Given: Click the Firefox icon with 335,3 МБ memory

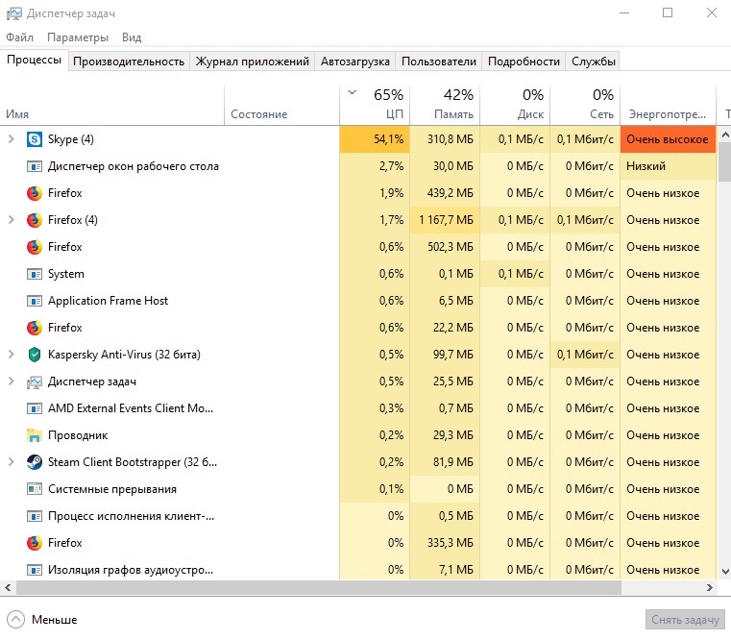Looking at the screenshot, I should [35, 543].
